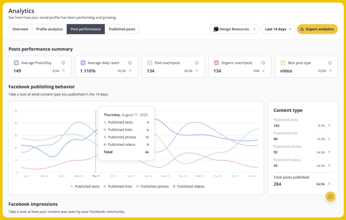
Task: Open the Design Resources profile dropdown
Action: point(234,29)
